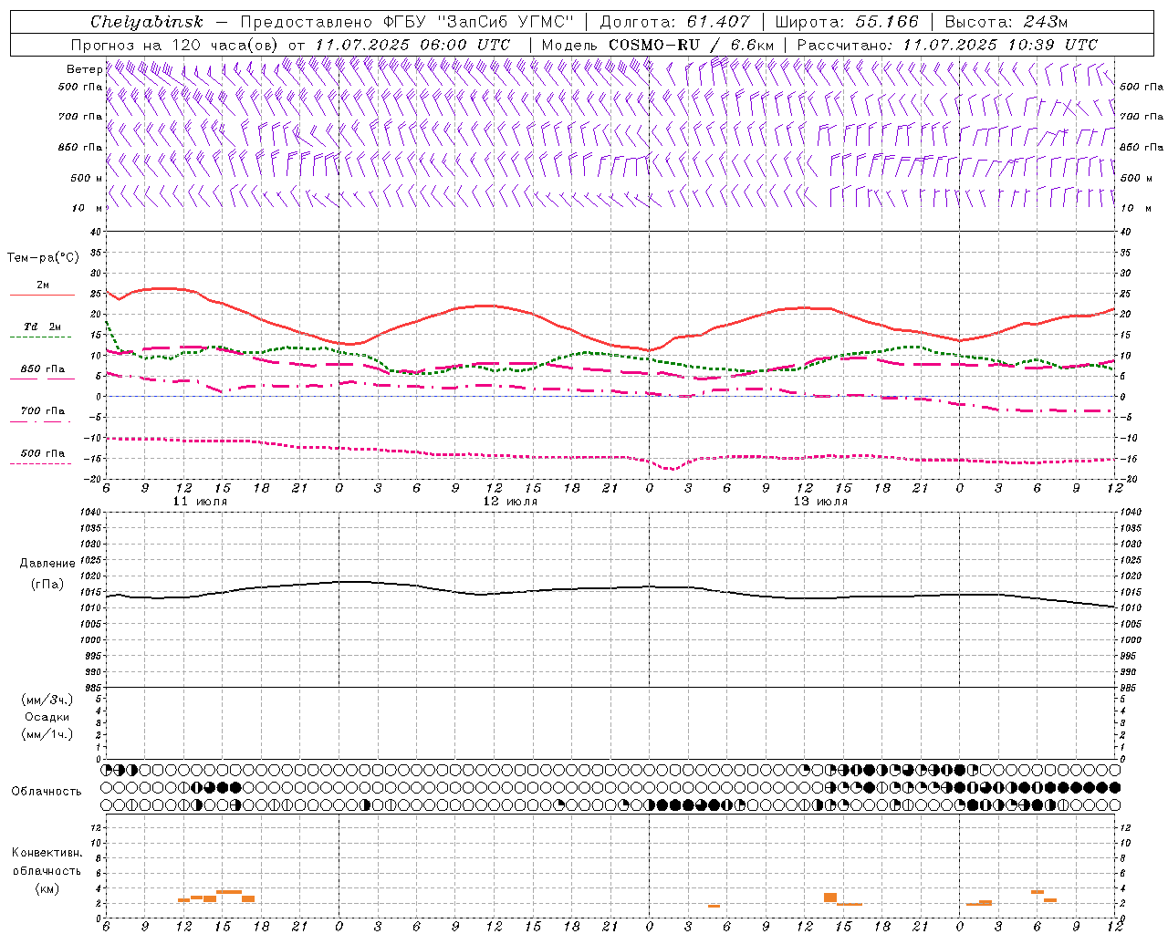Click the Td 2м legend label
The image size is (1168, 934).
pyautogui.click(x=42, y=326)
